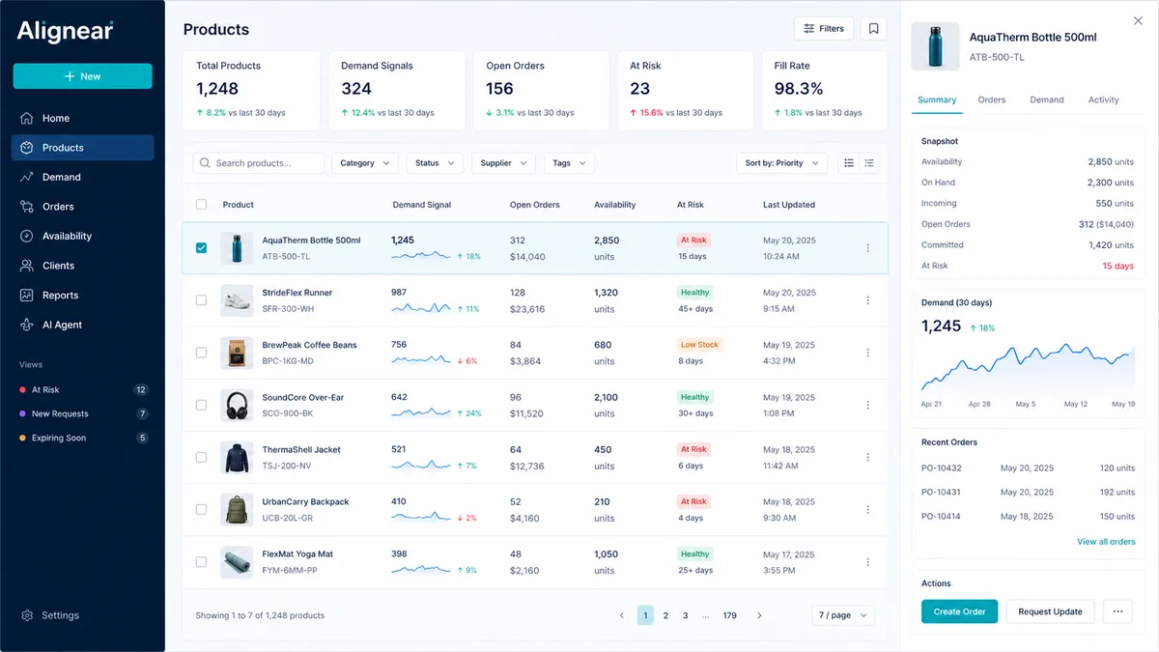Check the ThermaShell Jacket checkbox
Image resolution: width=1159 pixels, height=652 pixels.
[x=201, y=458]
